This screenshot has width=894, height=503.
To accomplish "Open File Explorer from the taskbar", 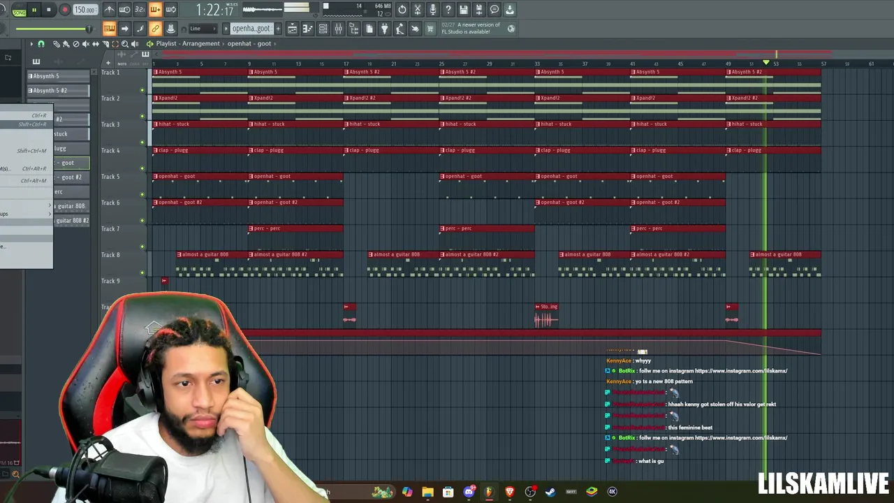I will (427, 492).
